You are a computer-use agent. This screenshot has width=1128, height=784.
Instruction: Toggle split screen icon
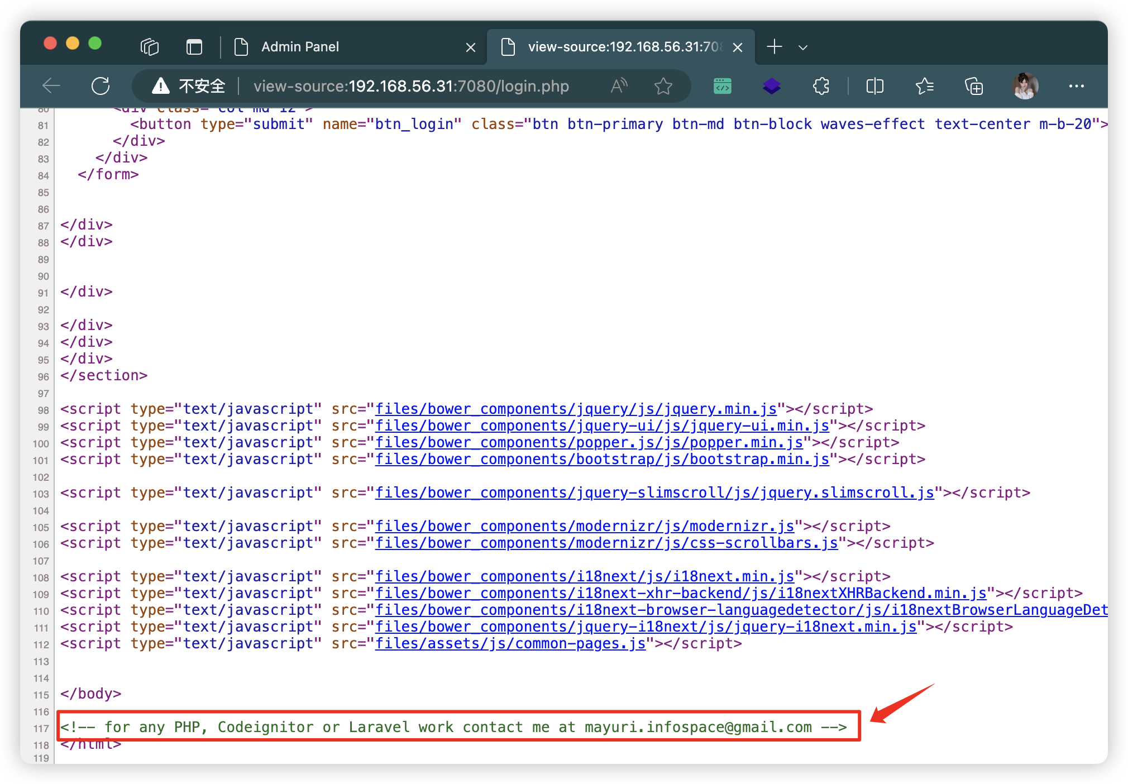point(874,86)
